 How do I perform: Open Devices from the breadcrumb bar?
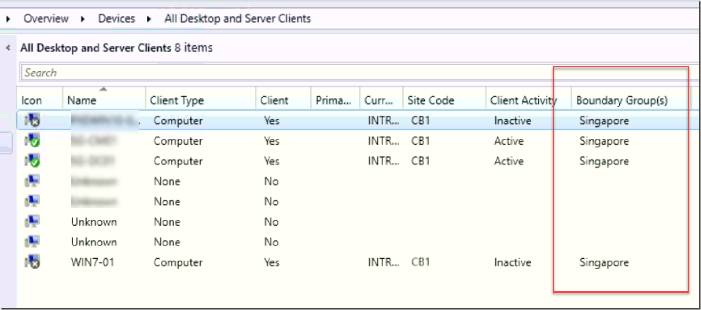click(x=116, y=18)
